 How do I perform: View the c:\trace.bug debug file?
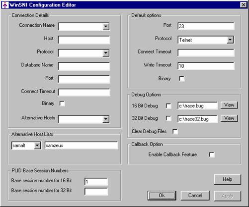click(229, 105)
